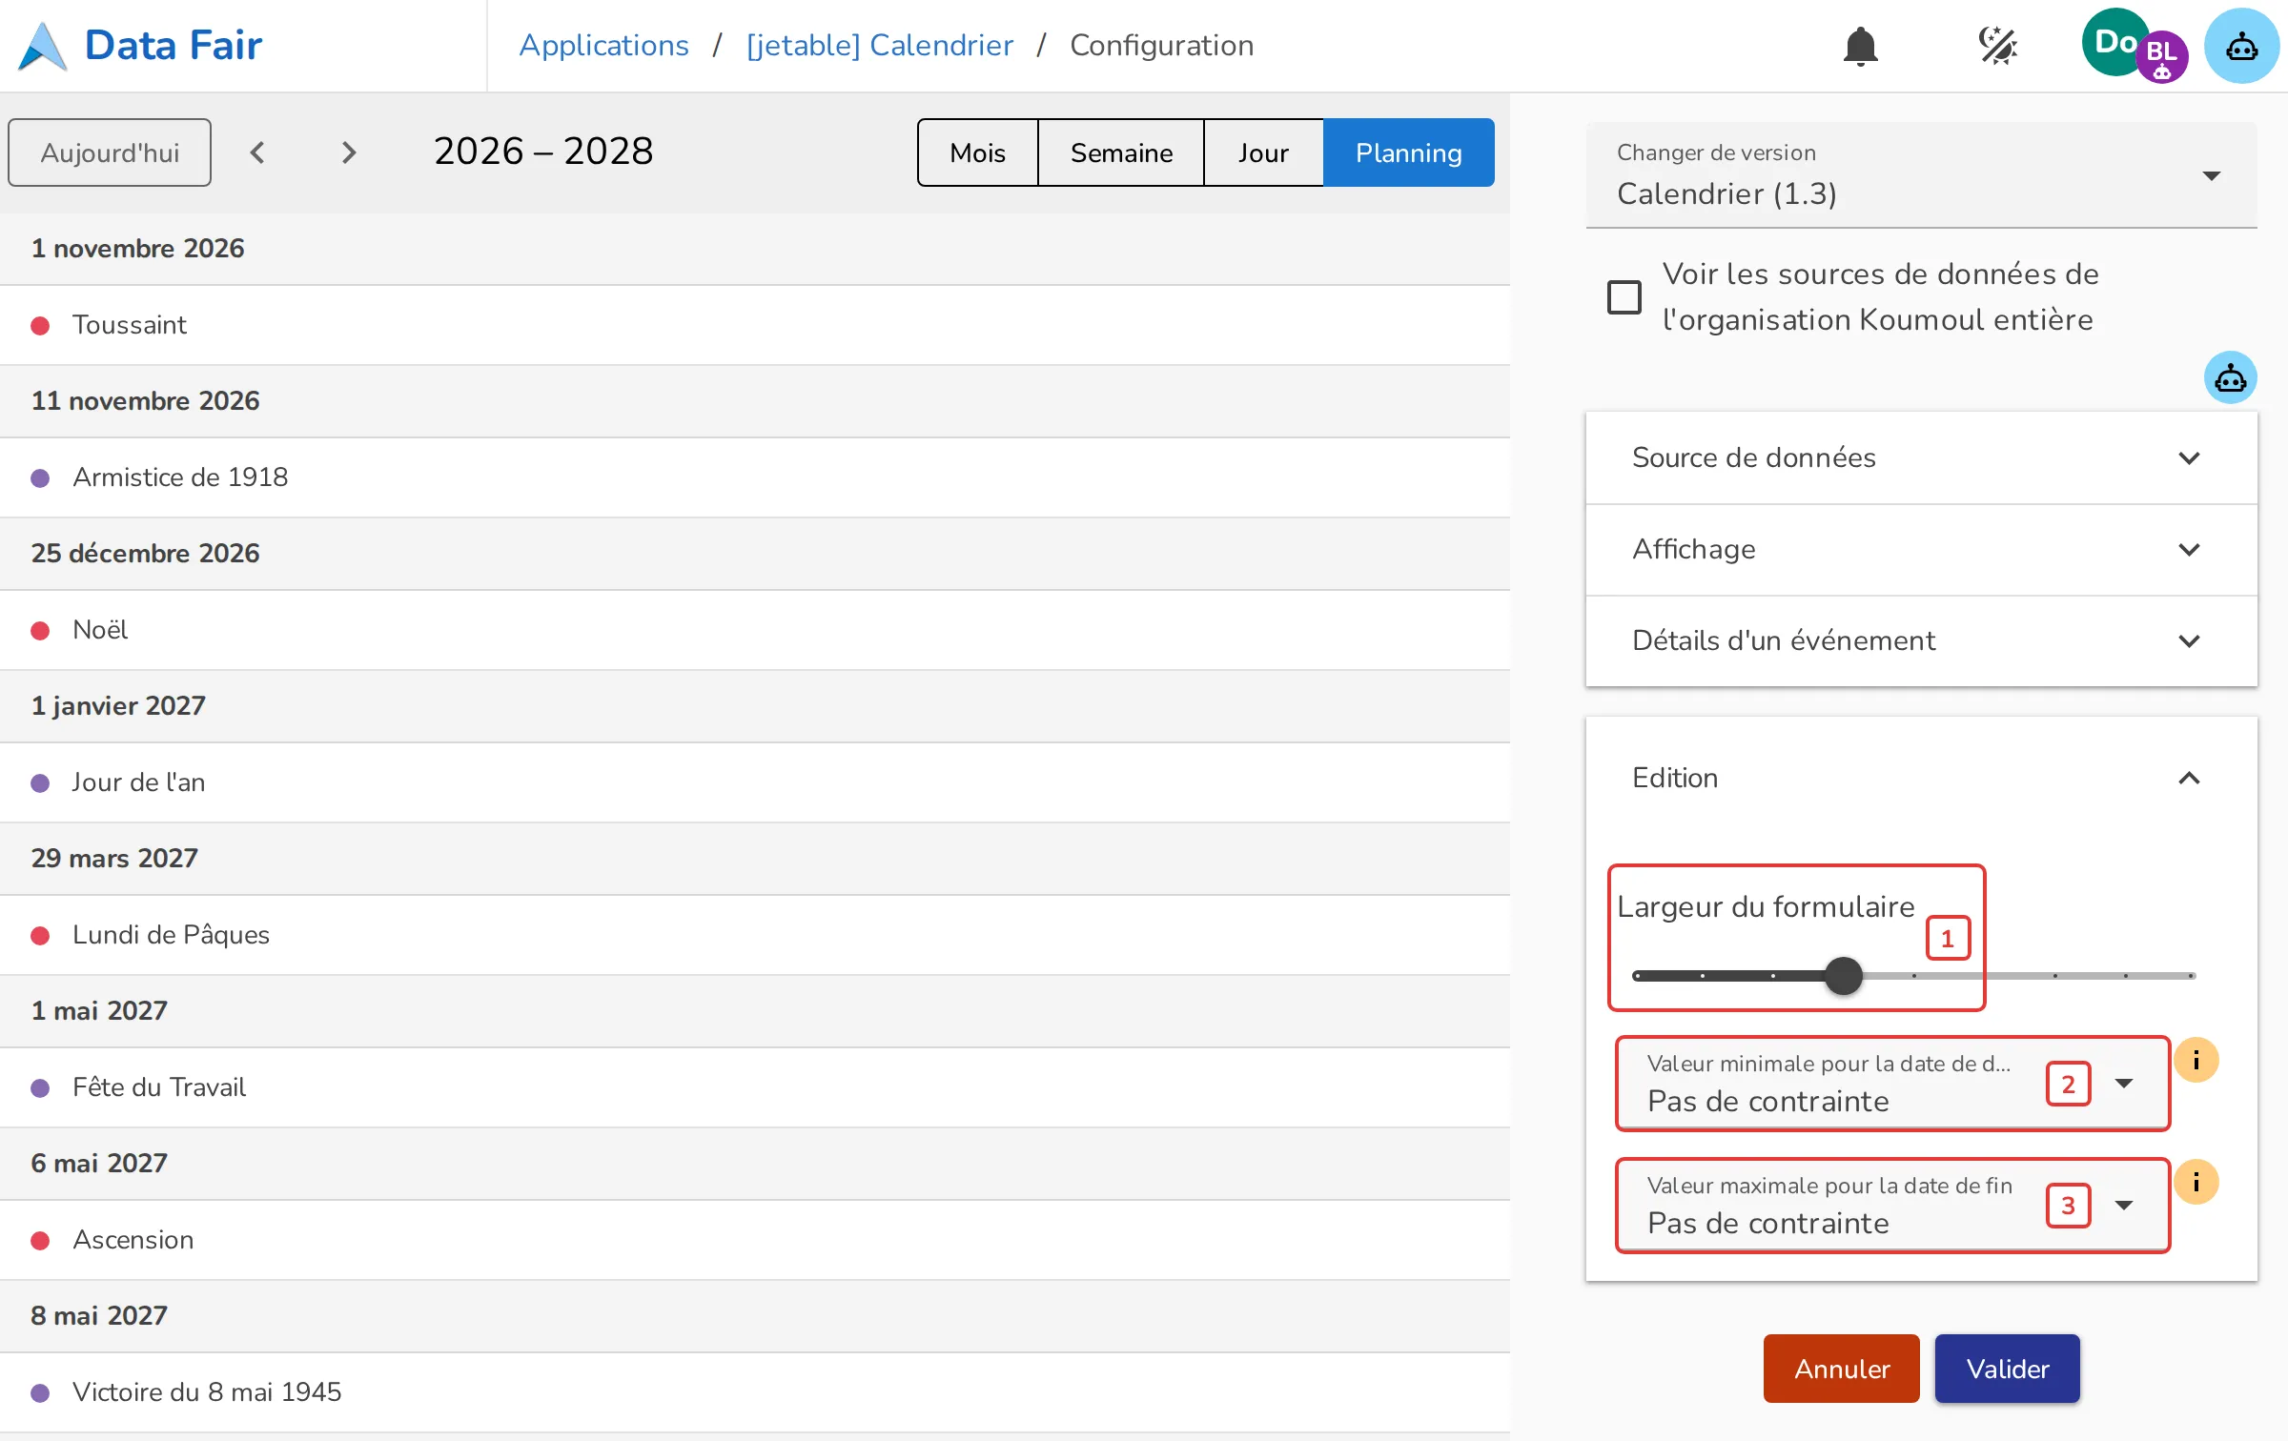Go to next period with right arrow
The image size is (2288, 1441).
click(x=349, y=152)
